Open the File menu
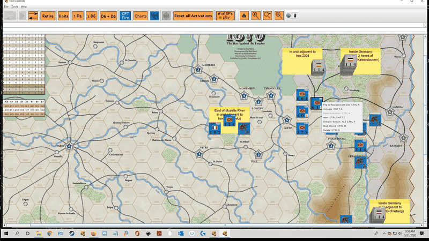The image size is (429, 241). pyautogui.click(x=6, y=6)
